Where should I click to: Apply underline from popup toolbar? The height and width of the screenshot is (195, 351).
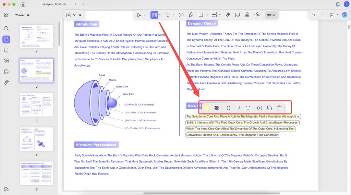coord(238,108)
